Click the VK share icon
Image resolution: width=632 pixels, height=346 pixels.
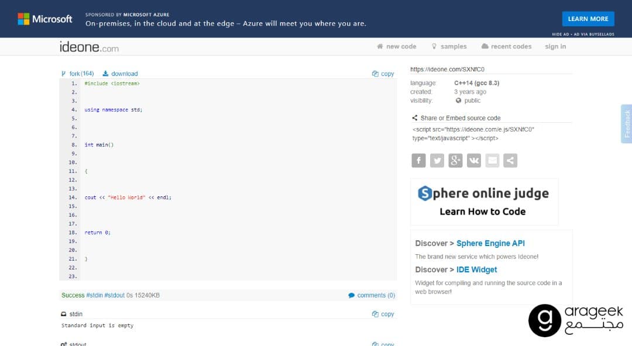click(x=473, y=160)
